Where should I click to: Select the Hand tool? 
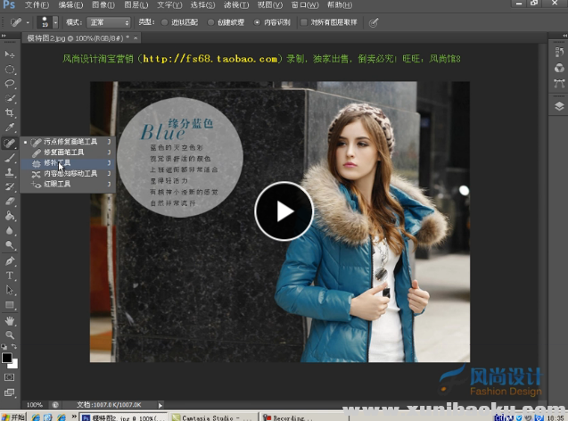tap(10, 320)
